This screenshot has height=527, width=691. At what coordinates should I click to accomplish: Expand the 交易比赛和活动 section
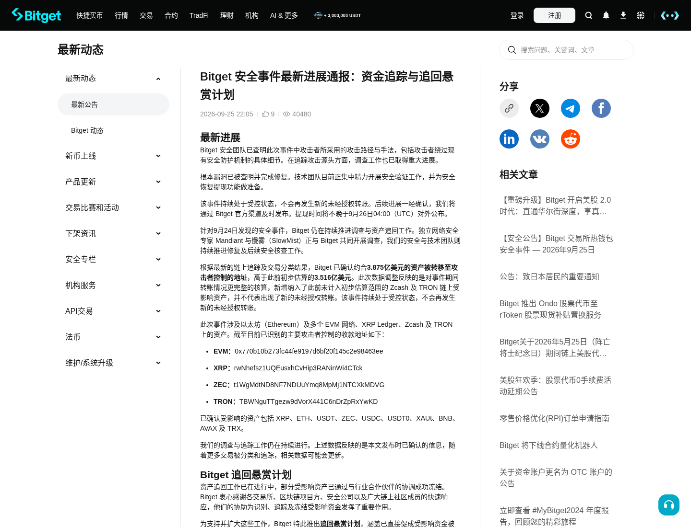coord(158,208)
